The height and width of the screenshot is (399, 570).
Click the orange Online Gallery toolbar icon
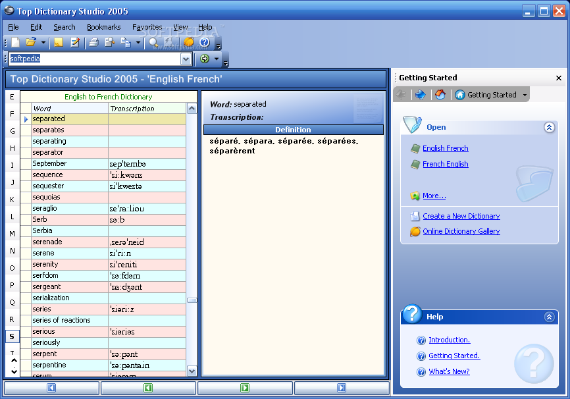[189, 43]
